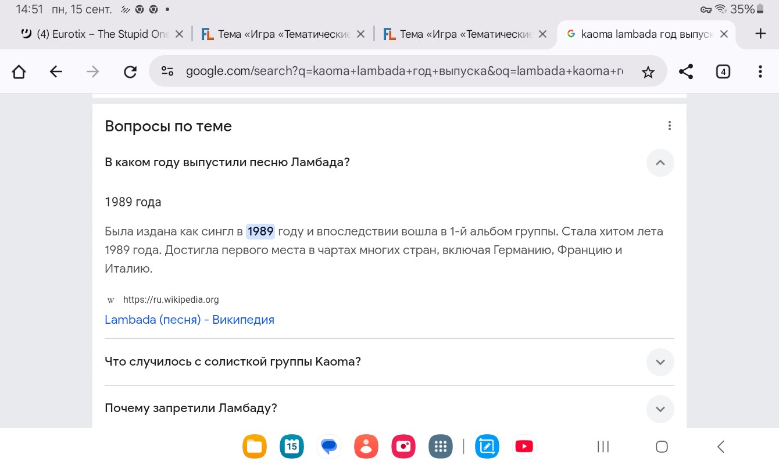The height and width of the screenshot is (465, 779).
Task: Tap the recent apps navigation button
Action: (603, 446)
